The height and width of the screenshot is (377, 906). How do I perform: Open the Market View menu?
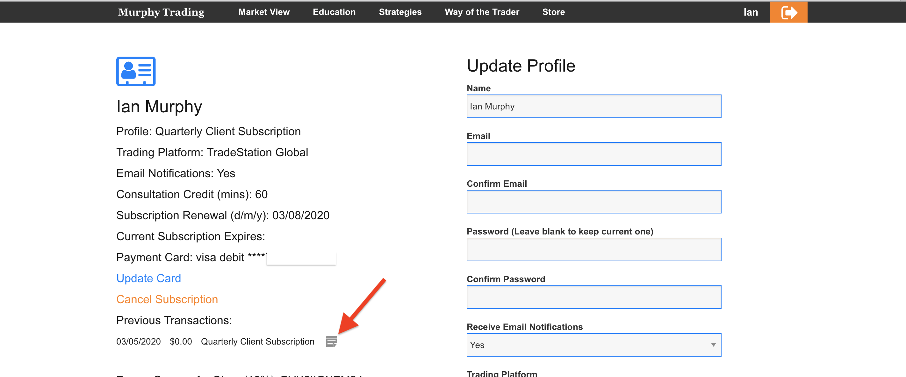point(264,12)
